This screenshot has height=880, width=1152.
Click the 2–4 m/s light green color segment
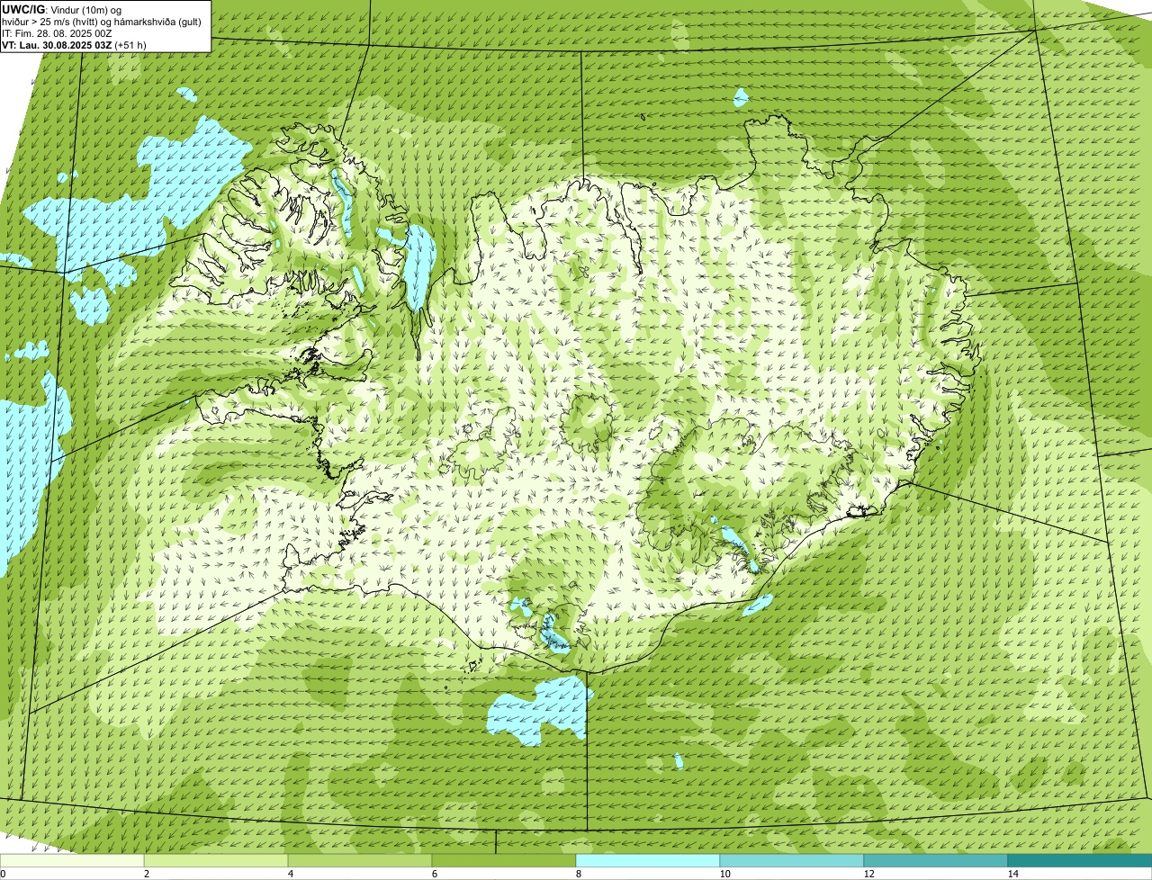[216, 860]
